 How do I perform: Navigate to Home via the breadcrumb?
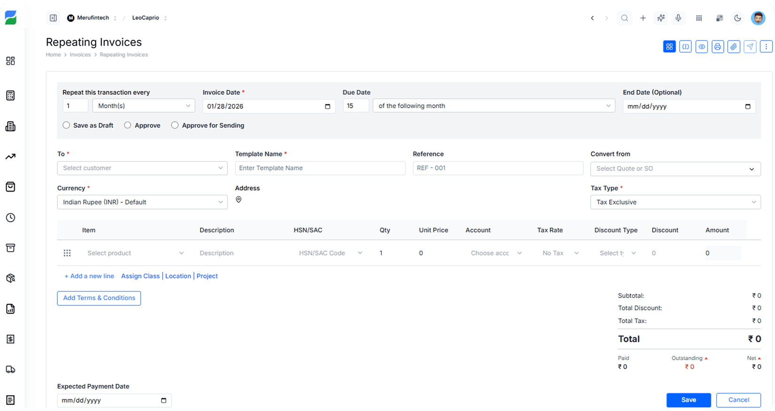[53, 55]
